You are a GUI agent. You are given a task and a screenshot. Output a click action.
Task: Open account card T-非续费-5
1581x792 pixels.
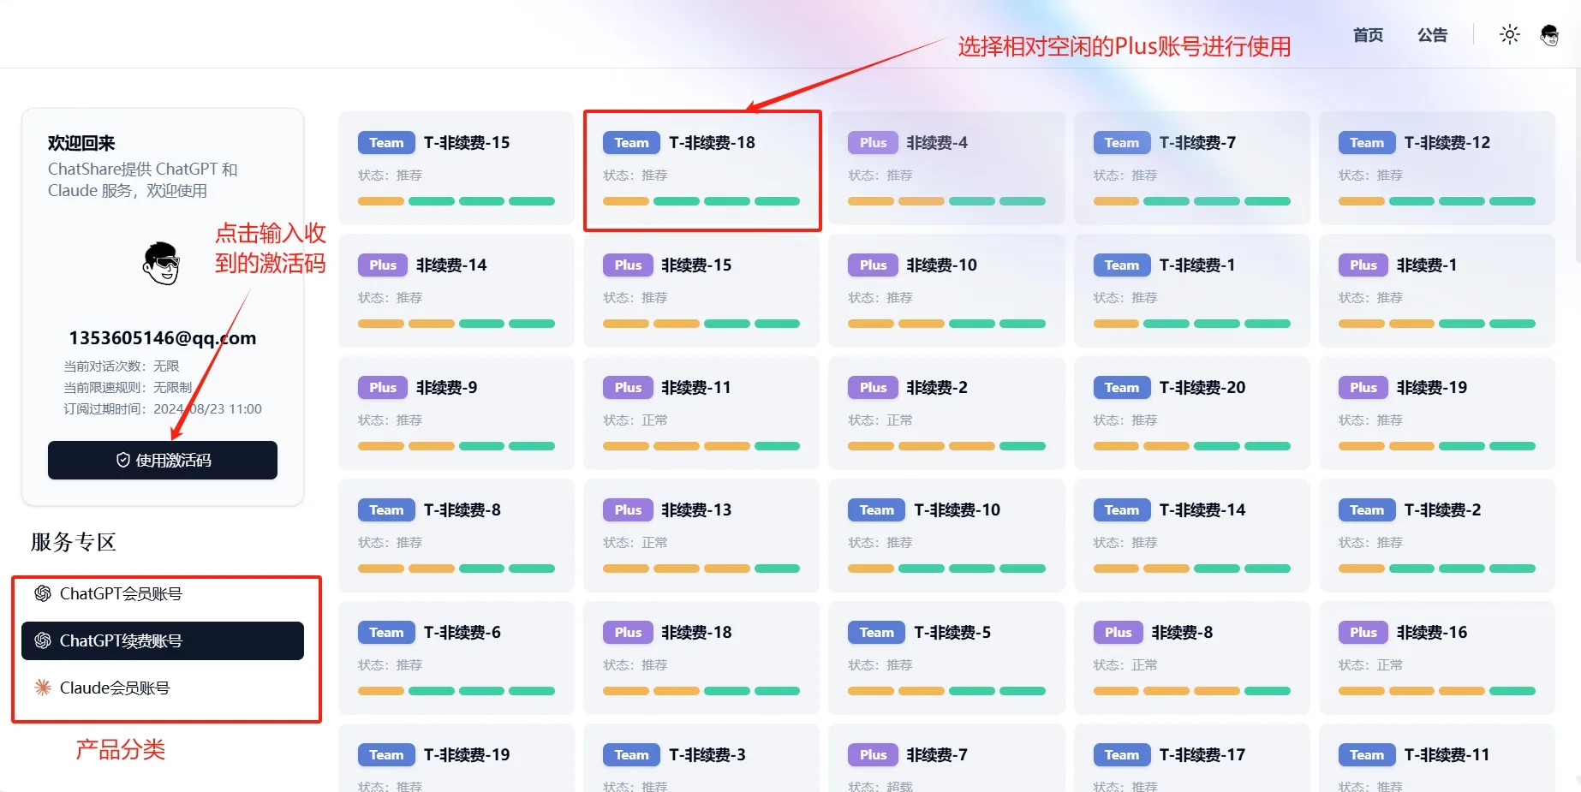[946, 658]
